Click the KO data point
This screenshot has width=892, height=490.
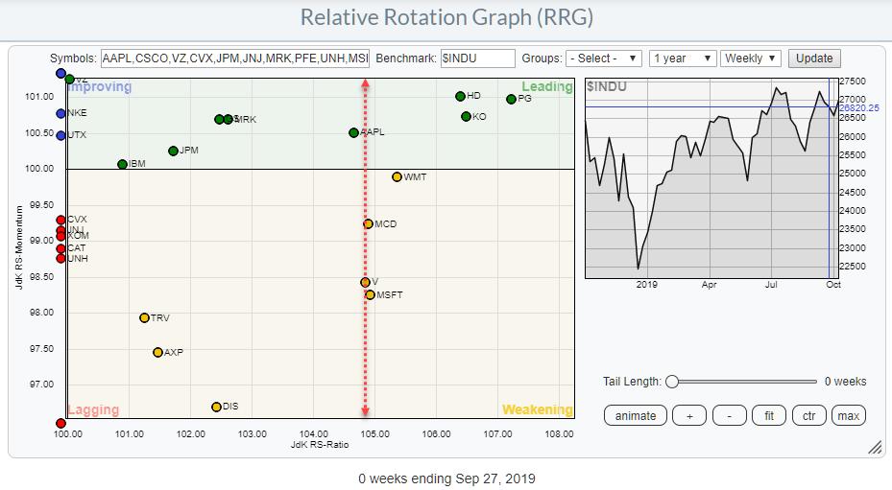click(466, 117)
